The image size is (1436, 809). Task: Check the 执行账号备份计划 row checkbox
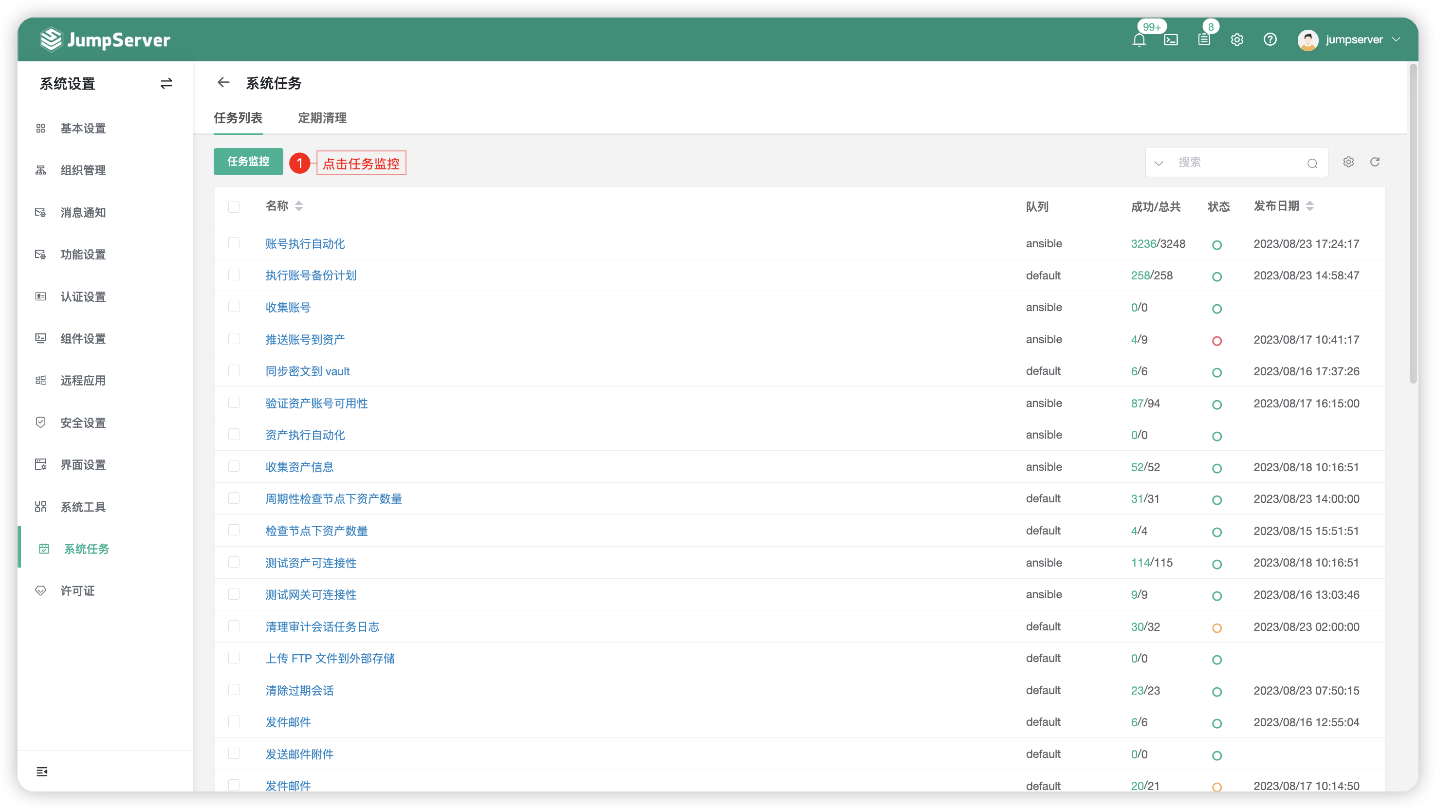coord(234,275)
